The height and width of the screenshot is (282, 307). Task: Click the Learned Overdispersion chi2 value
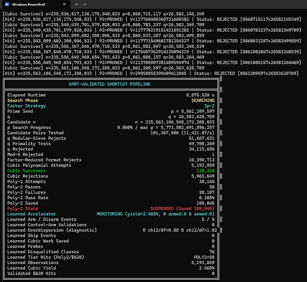(180, 230)
